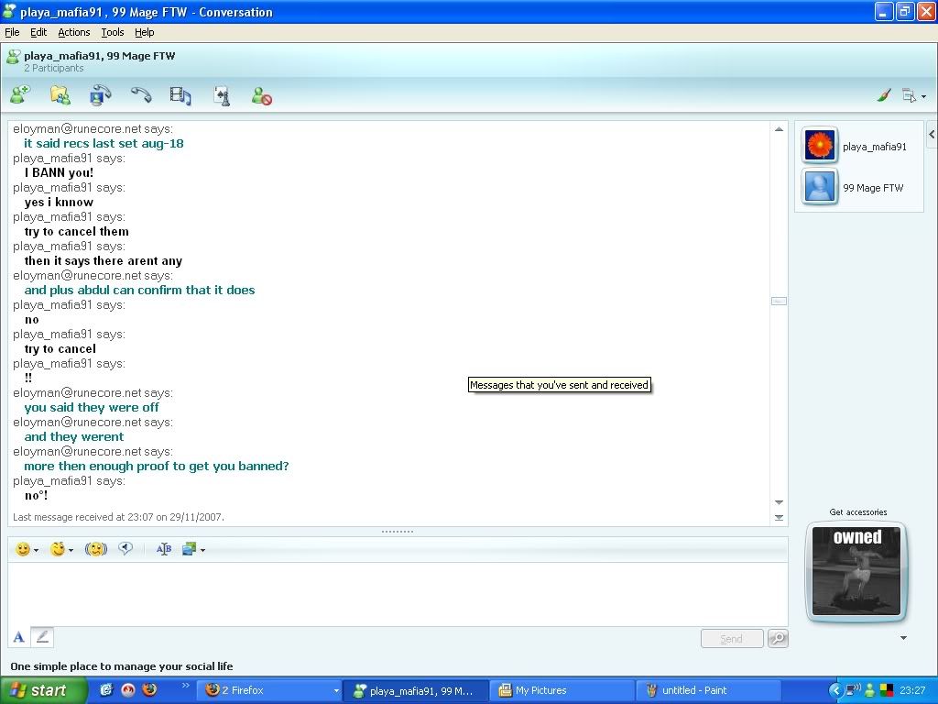The width and height of the screenshot is (938, 704).
Task: Click the invite someone to conversation icon
Action: (20, 94)
